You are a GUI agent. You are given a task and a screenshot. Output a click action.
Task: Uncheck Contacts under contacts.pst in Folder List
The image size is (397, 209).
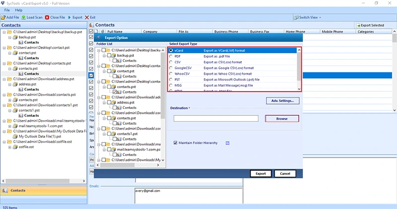[115, 92]
